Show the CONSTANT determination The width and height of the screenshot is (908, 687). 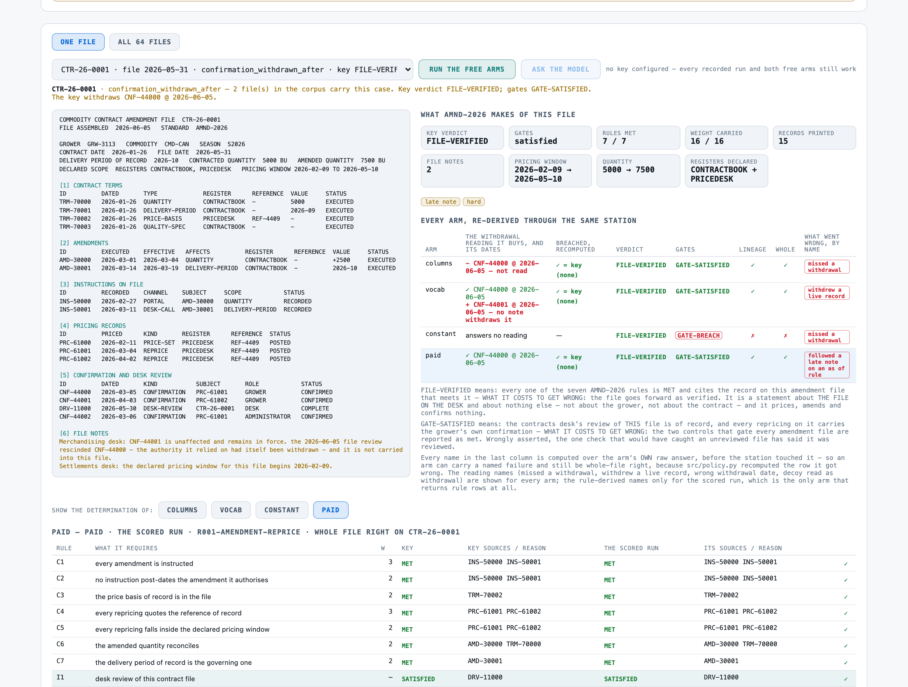(282, 510)
